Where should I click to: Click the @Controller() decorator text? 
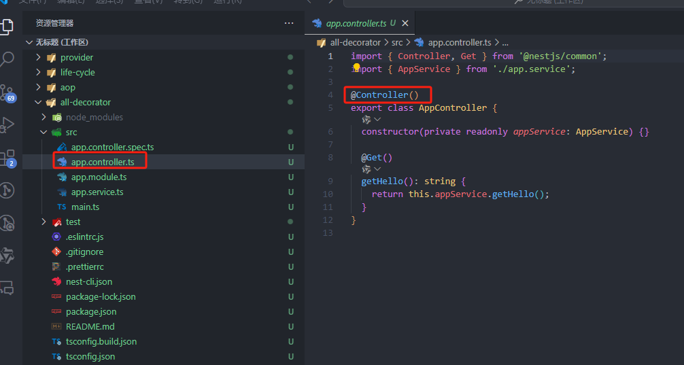[384, 94]
